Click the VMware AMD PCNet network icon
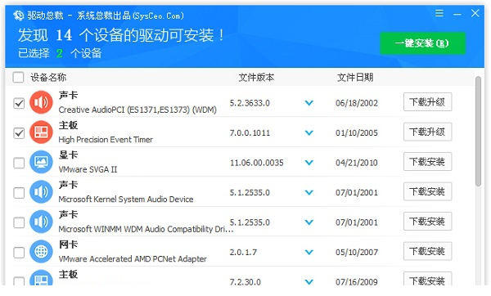 pyautogui.click(x=41, y=252)
